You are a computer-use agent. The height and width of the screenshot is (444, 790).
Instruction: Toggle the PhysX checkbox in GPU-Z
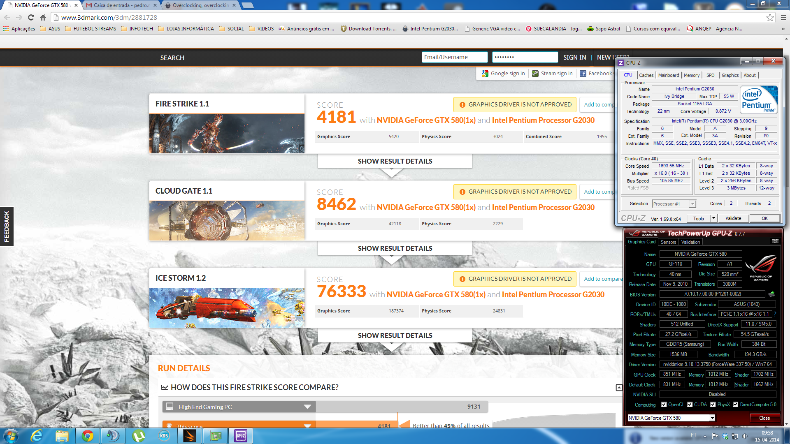click(x=713, y=405)
